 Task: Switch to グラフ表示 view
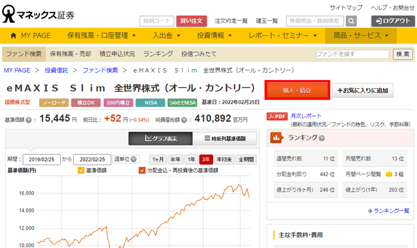coord(161,139)
